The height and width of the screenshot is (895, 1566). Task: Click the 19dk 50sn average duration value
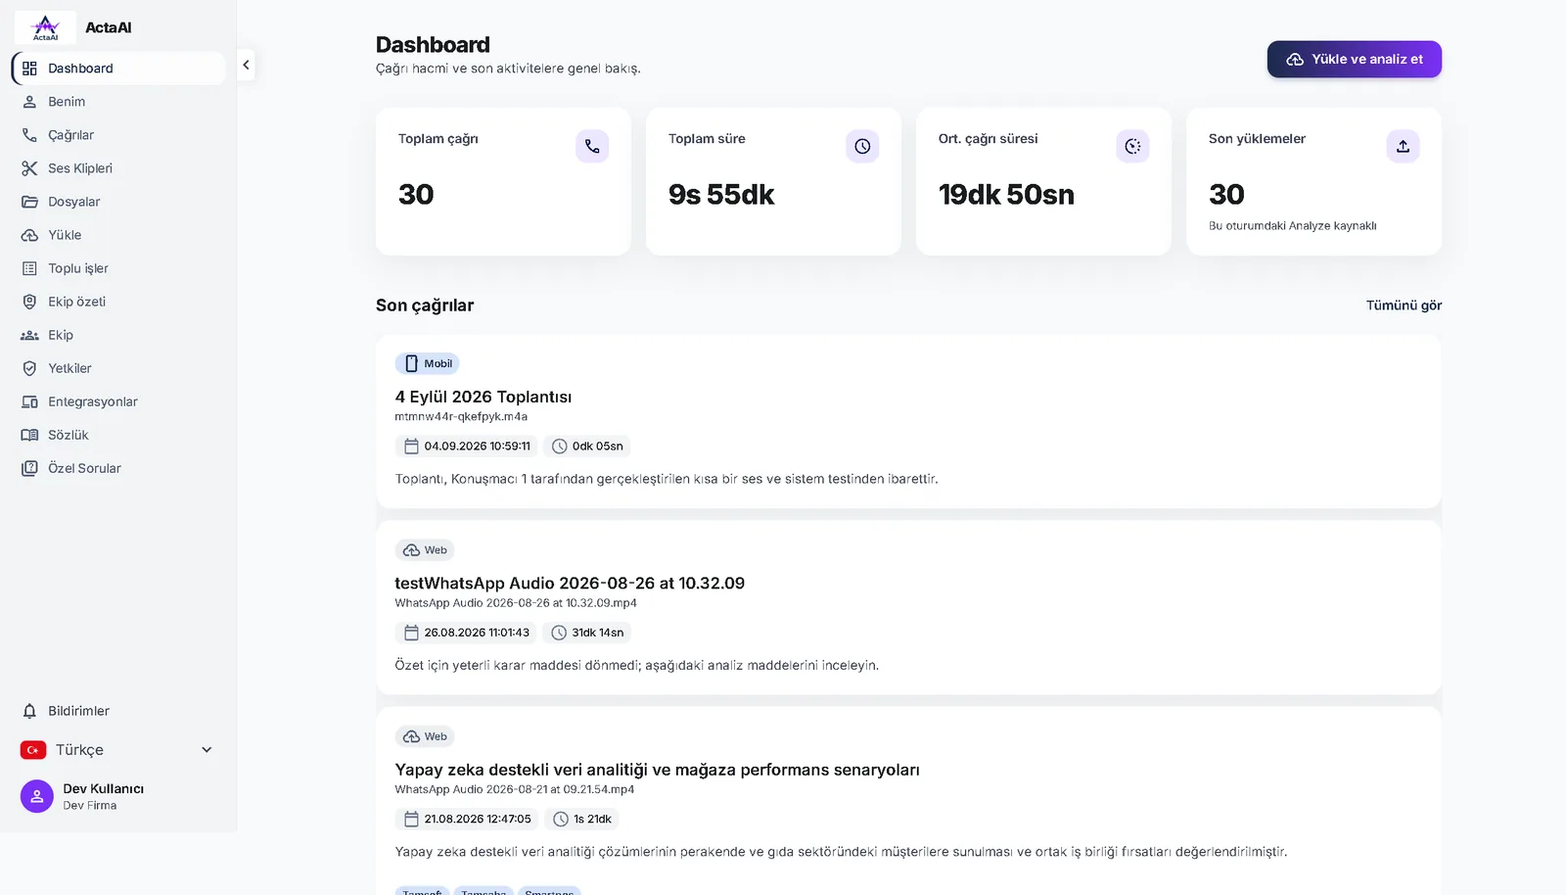[x=1006, y=194]
